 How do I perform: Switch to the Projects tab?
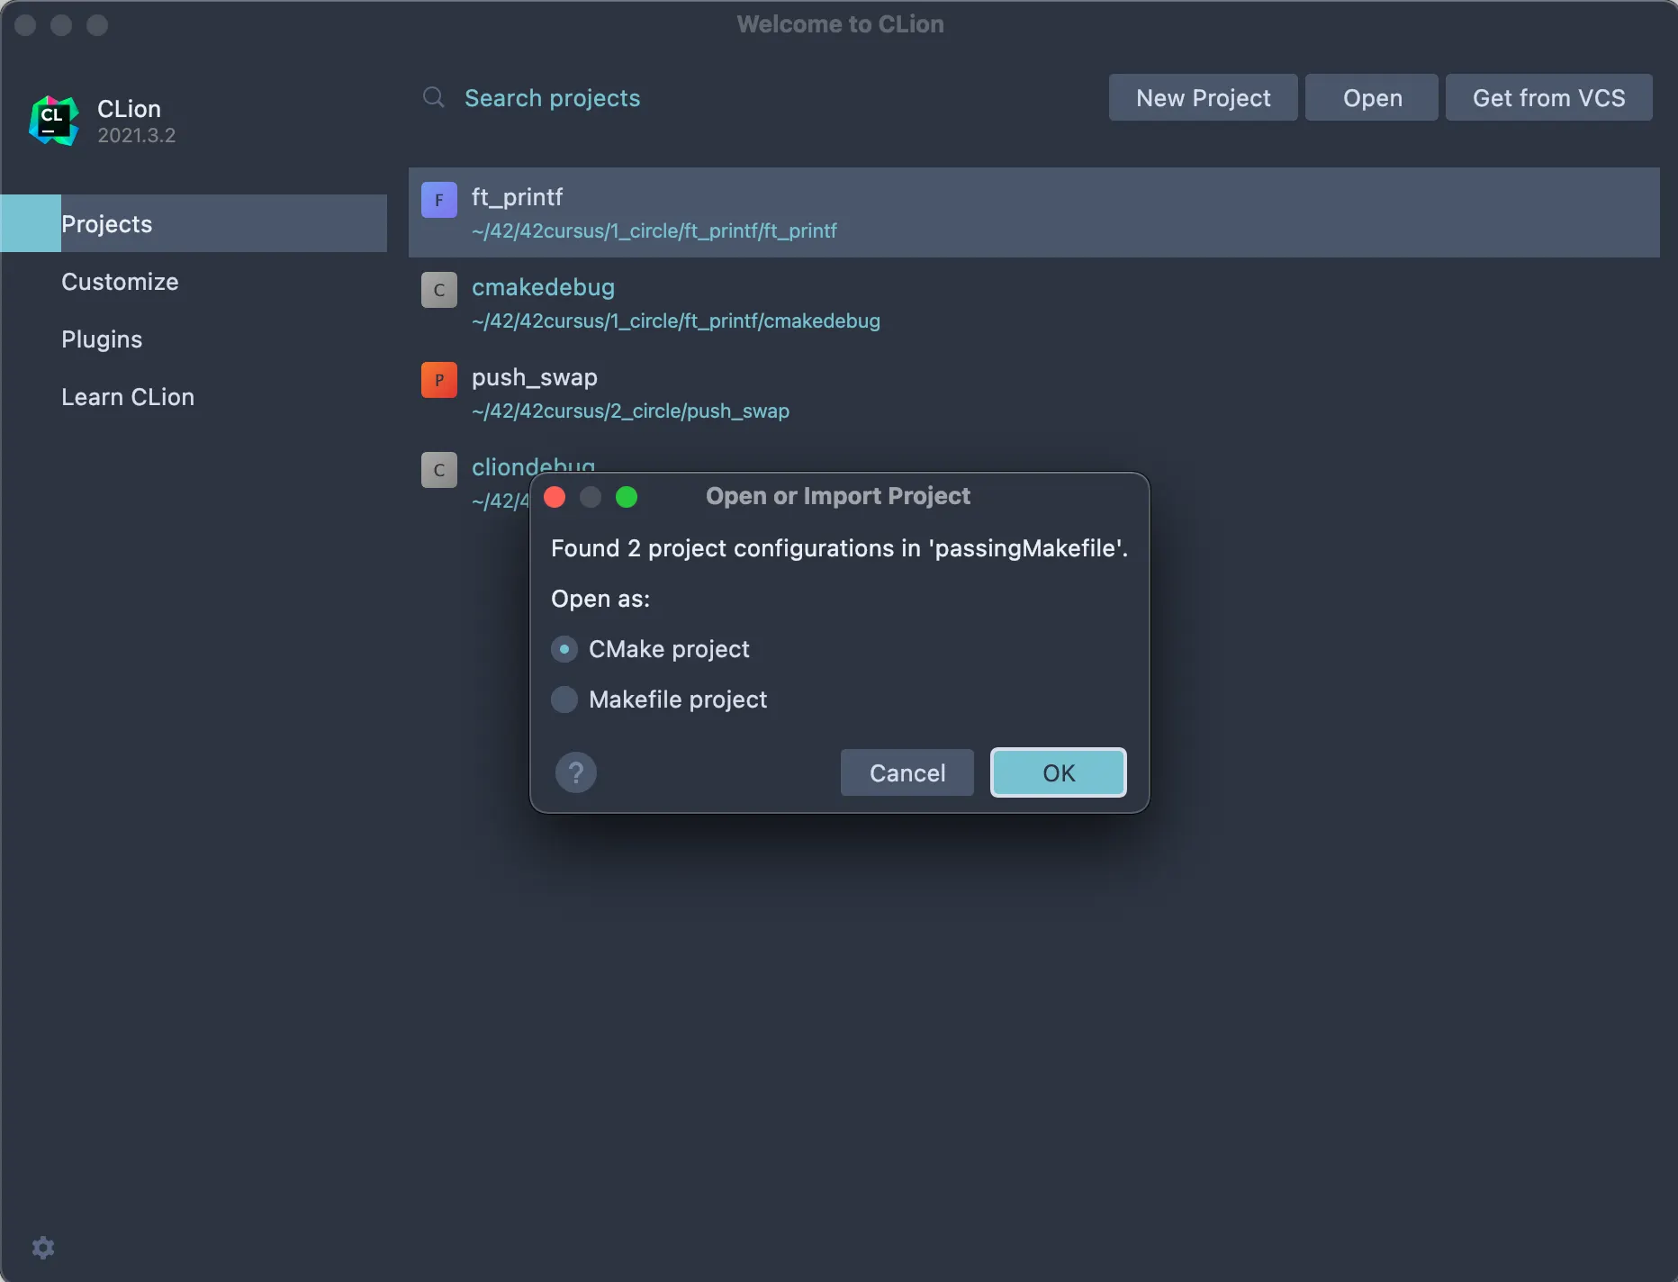[x=194, y=223]
